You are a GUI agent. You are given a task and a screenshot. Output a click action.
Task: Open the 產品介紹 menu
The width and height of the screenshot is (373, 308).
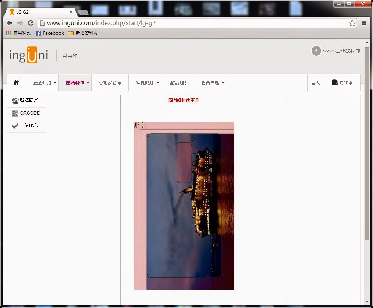[x=42, y=83]
